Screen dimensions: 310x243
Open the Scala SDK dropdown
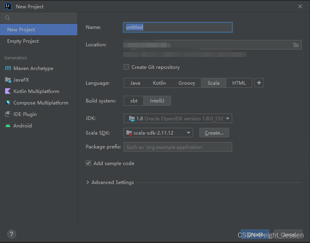point(158,133)
